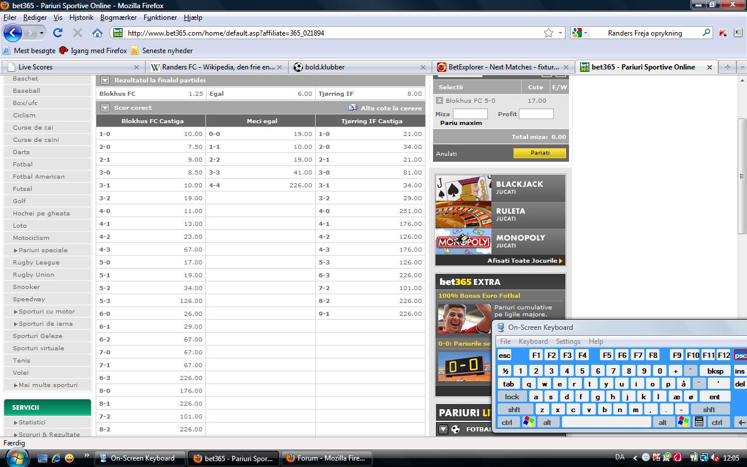Open Statistici under Servicii
The width and height of the screenshot is (747, 467).
pos(32,423)
